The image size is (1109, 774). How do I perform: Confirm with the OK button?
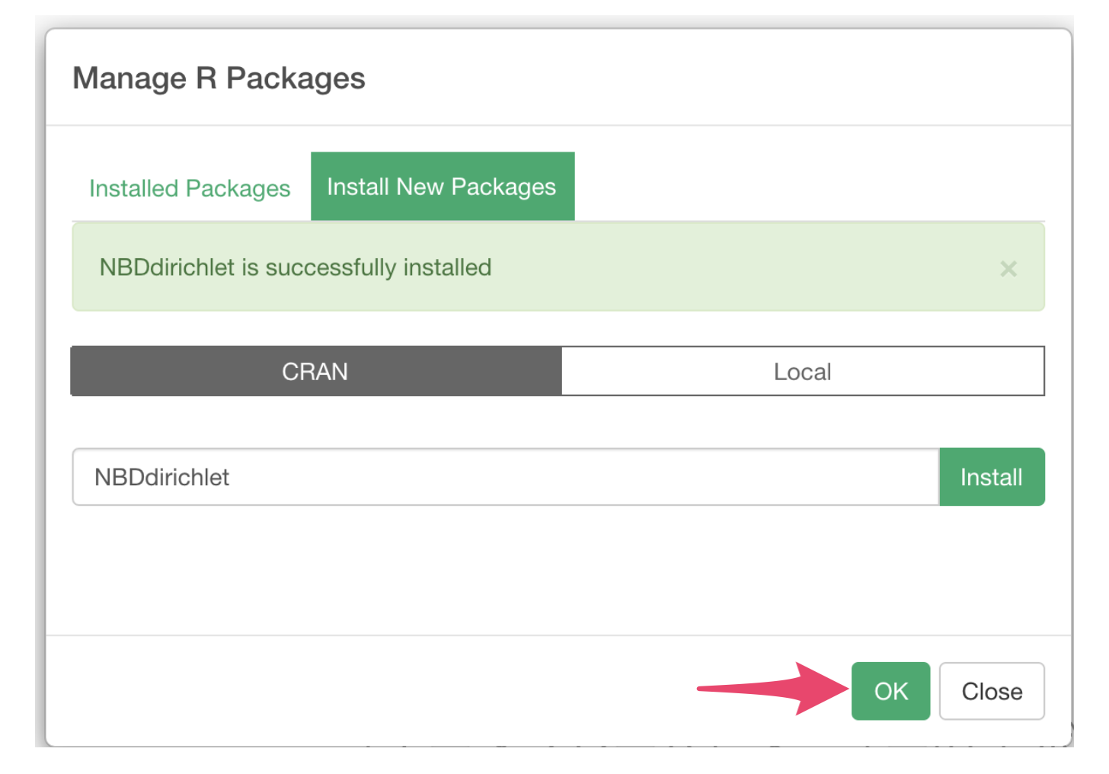[890, 691]
